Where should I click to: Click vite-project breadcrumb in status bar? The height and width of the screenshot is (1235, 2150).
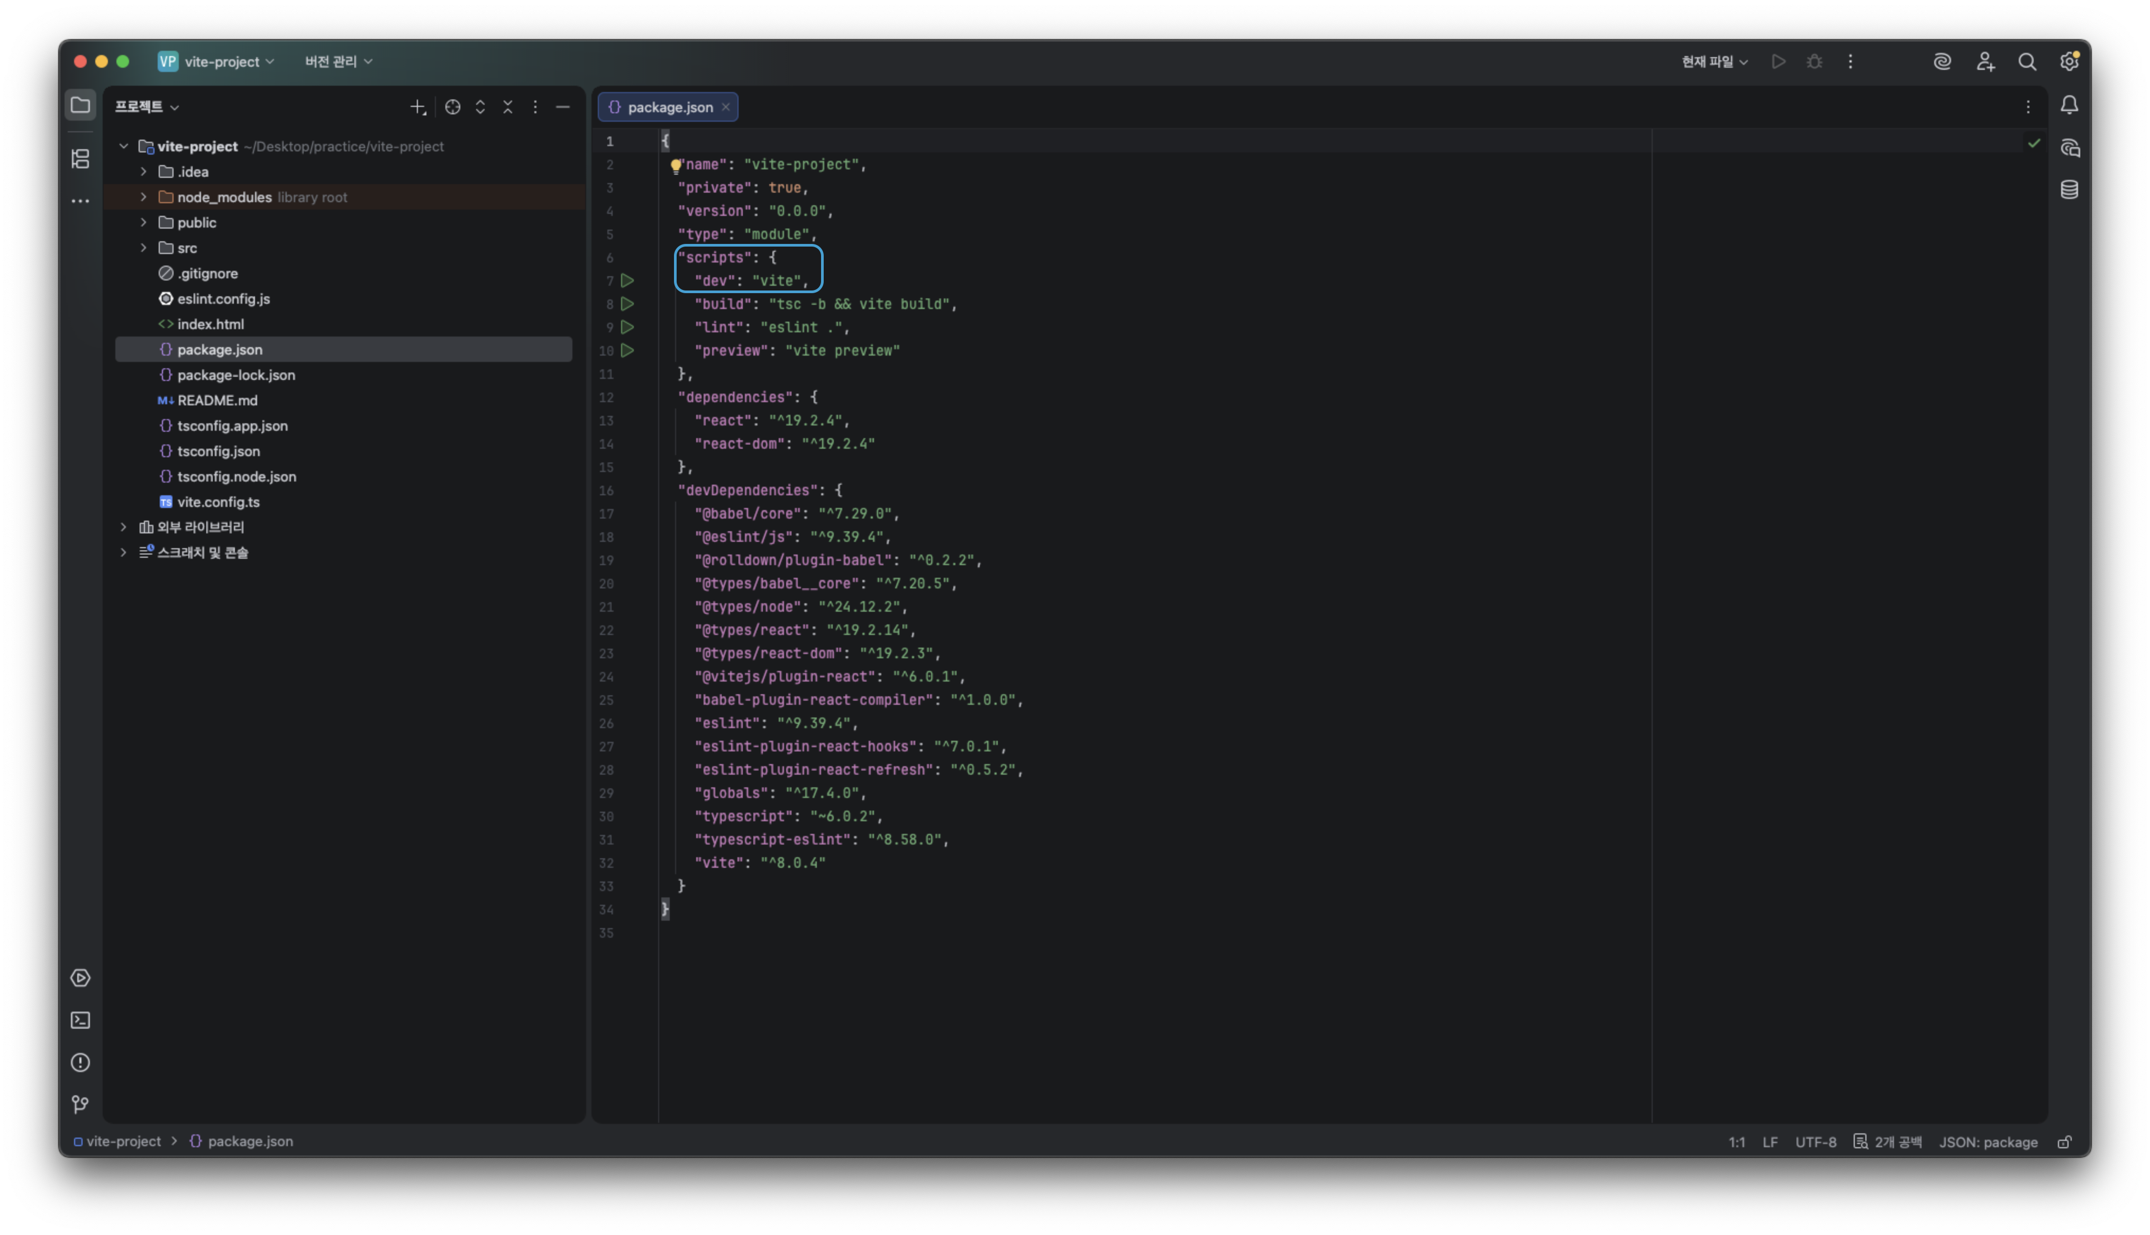tap(117, 1142)
